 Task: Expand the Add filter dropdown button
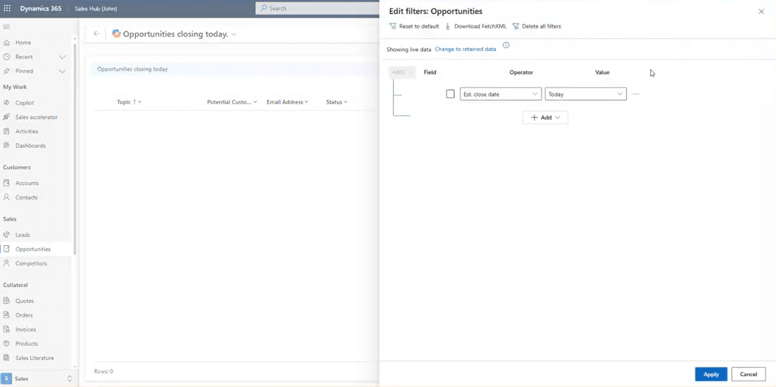click(x=545, y=117)
